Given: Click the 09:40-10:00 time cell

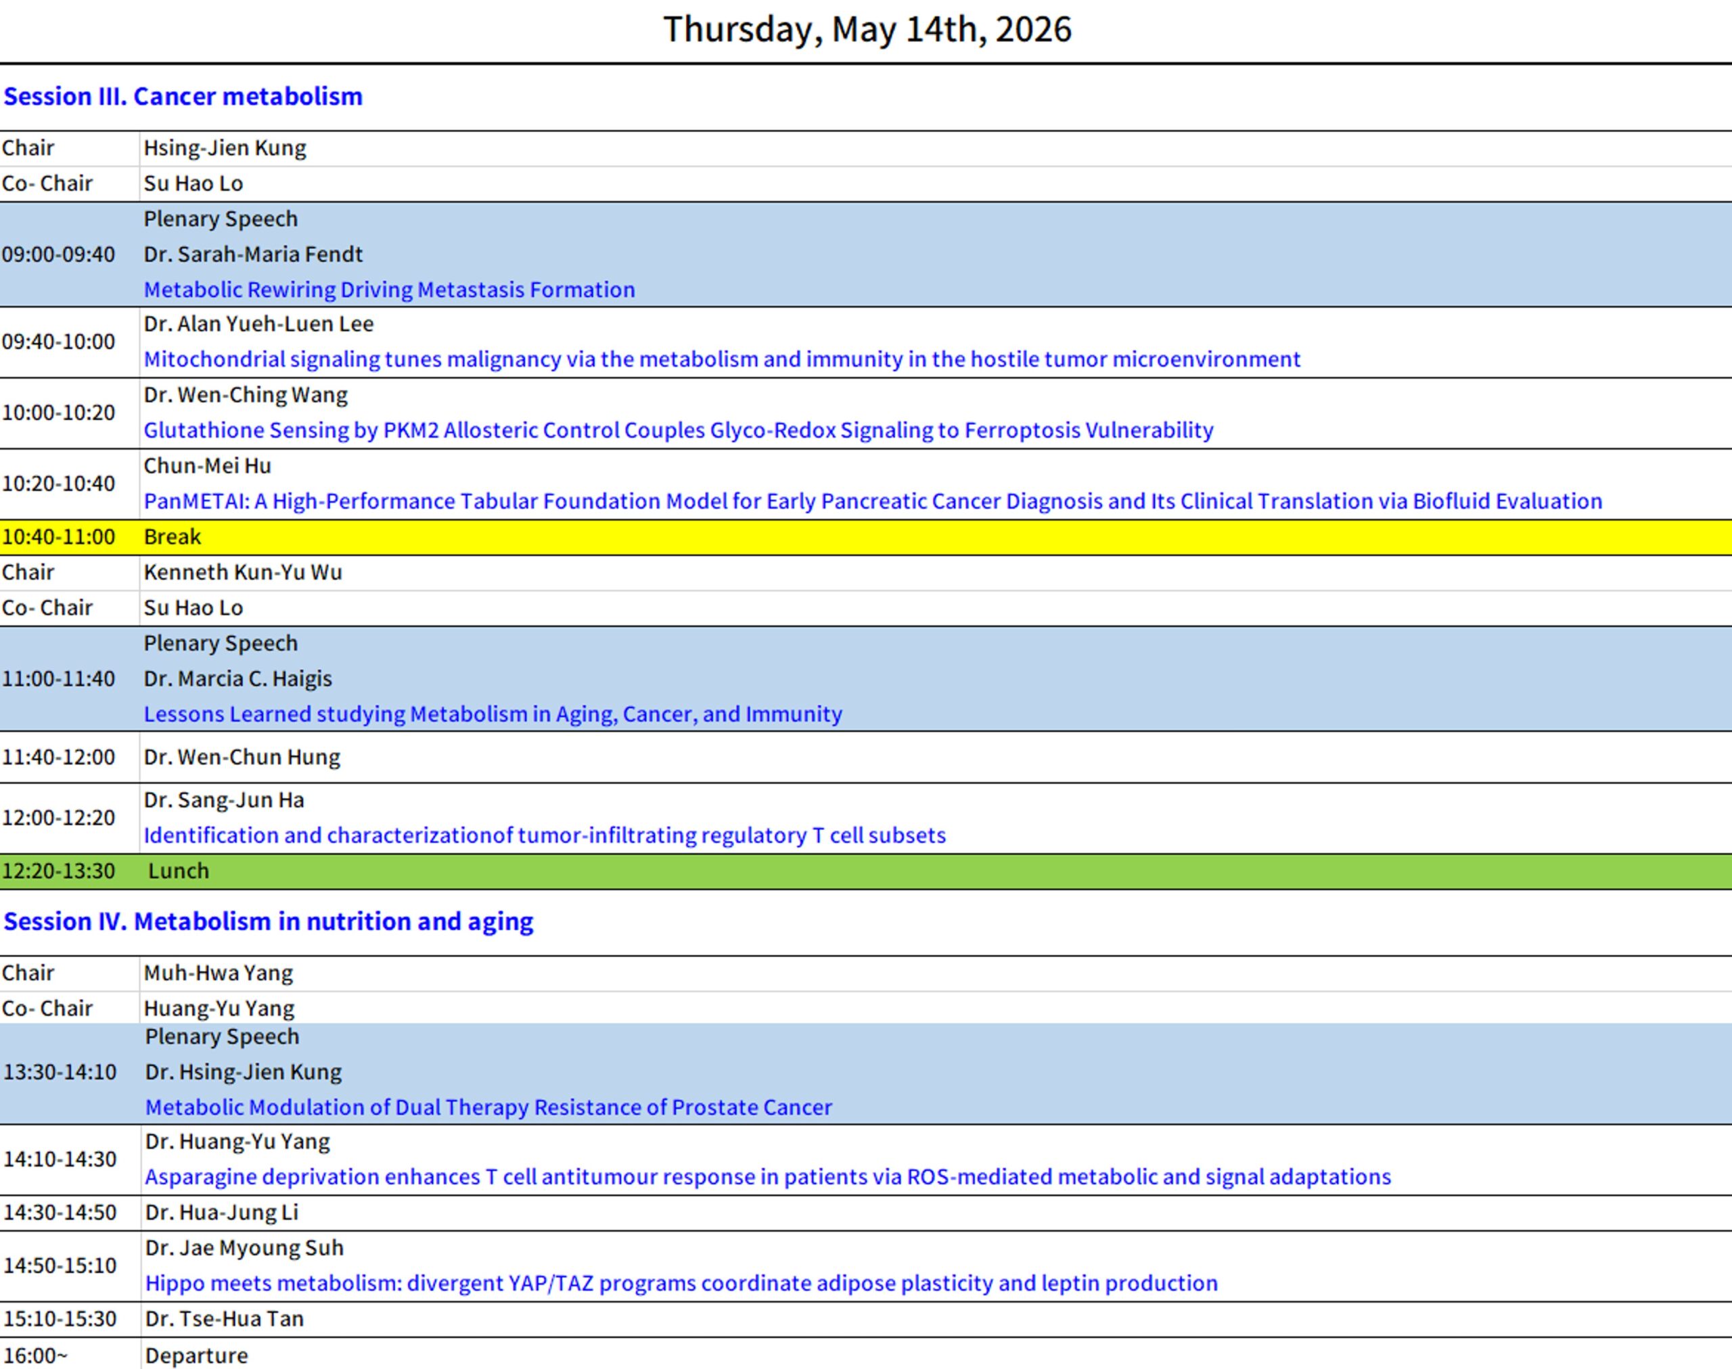Looking at the screenshot, I should (59, 342).
